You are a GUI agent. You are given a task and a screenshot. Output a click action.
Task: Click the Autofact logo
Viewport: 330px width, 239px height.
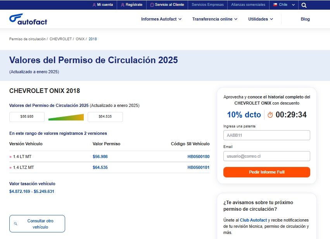click(x=28, y=19)
